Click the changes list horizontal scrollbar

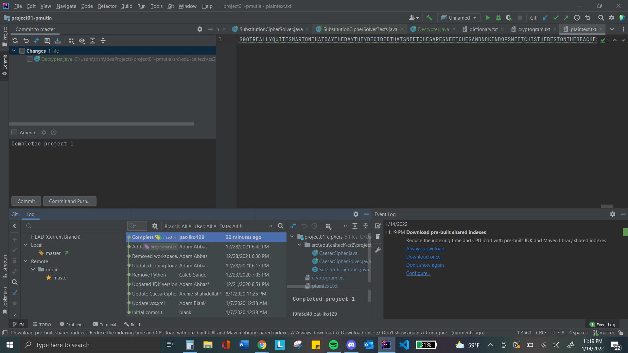101,124
